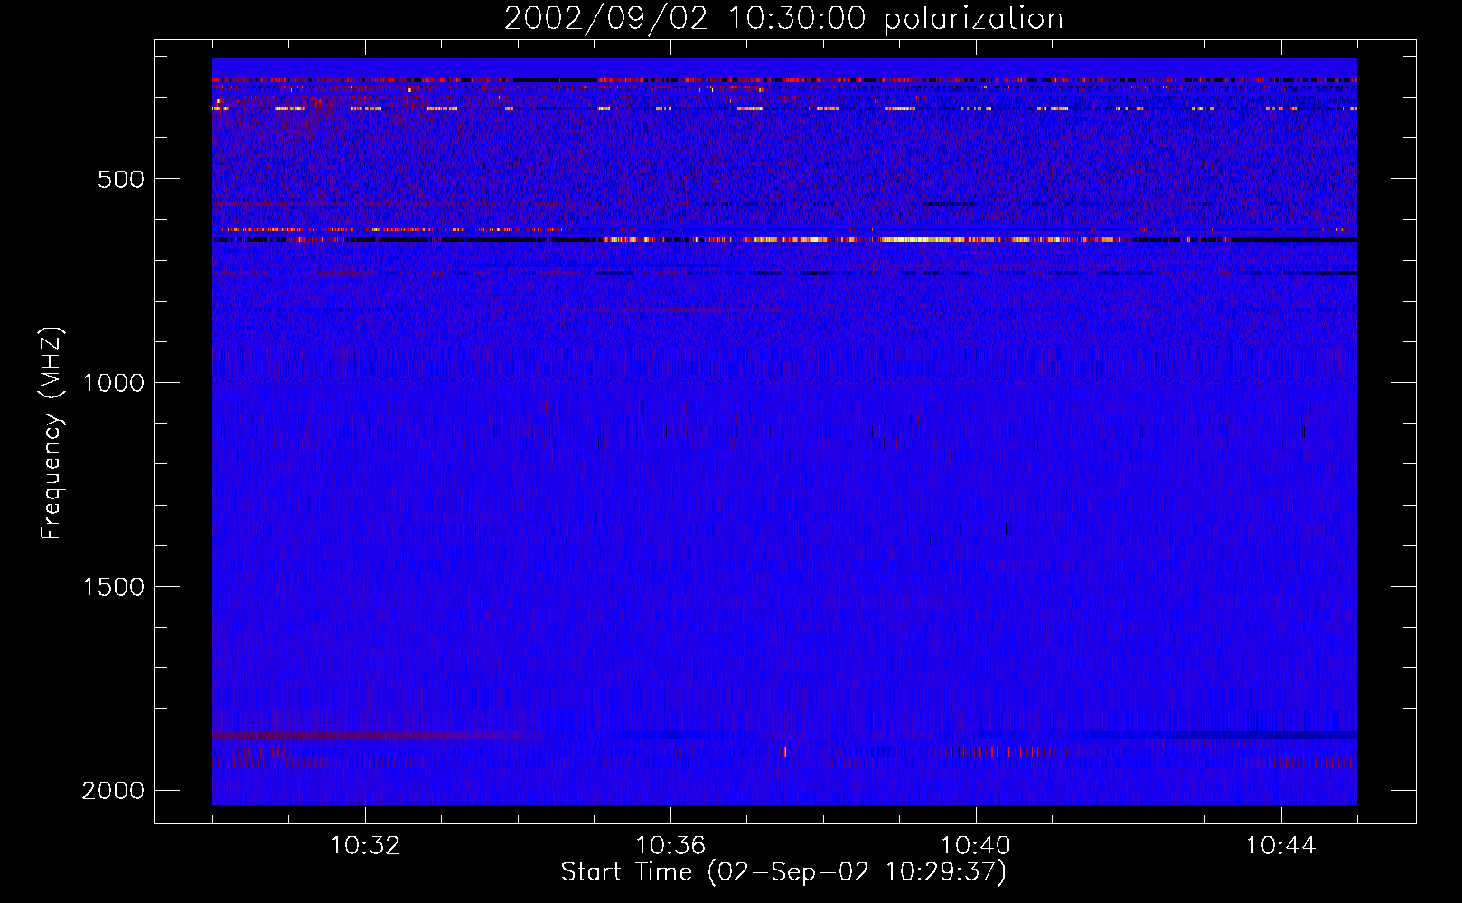Click the "1500" frequency tick label
This screenshot has height=903, width=1462.
coord(113,587)
